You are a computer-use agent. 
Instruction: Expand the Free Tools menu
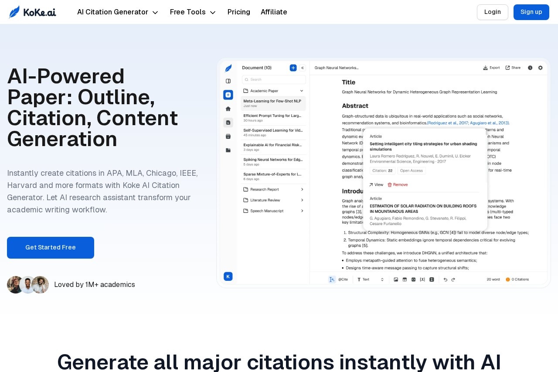click(x=193, y=12)
